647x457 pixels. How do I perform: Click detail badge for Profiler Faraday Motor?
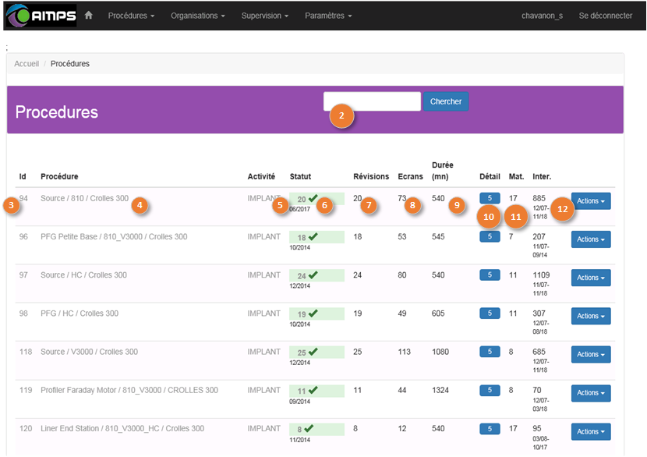coord(490,390)
